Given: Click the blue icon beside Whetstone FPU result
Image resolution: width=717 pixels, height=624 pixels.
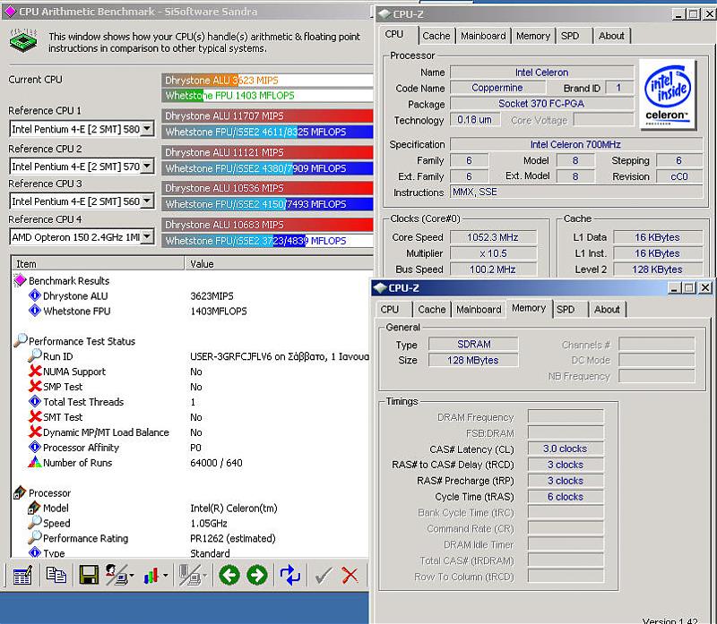Looking at the screenshot, I should [x=35, y=311].
